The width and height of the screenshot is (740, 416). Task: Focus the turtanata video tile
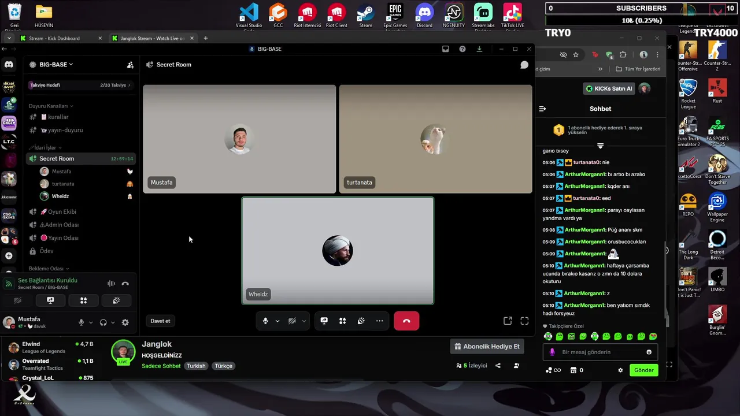tap(435, 139)
